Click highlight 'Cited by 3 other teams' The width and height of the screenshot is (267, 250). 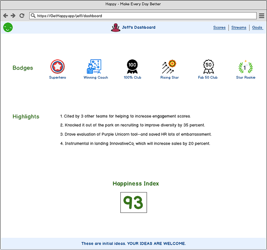coord(125,116)
